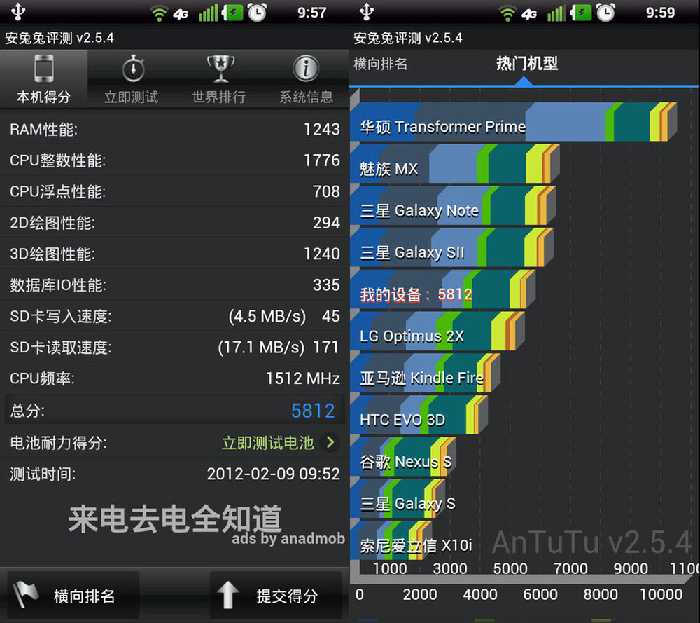
Task: Tap the battery icon in right status bar
Action: click(x=581, y=13)
